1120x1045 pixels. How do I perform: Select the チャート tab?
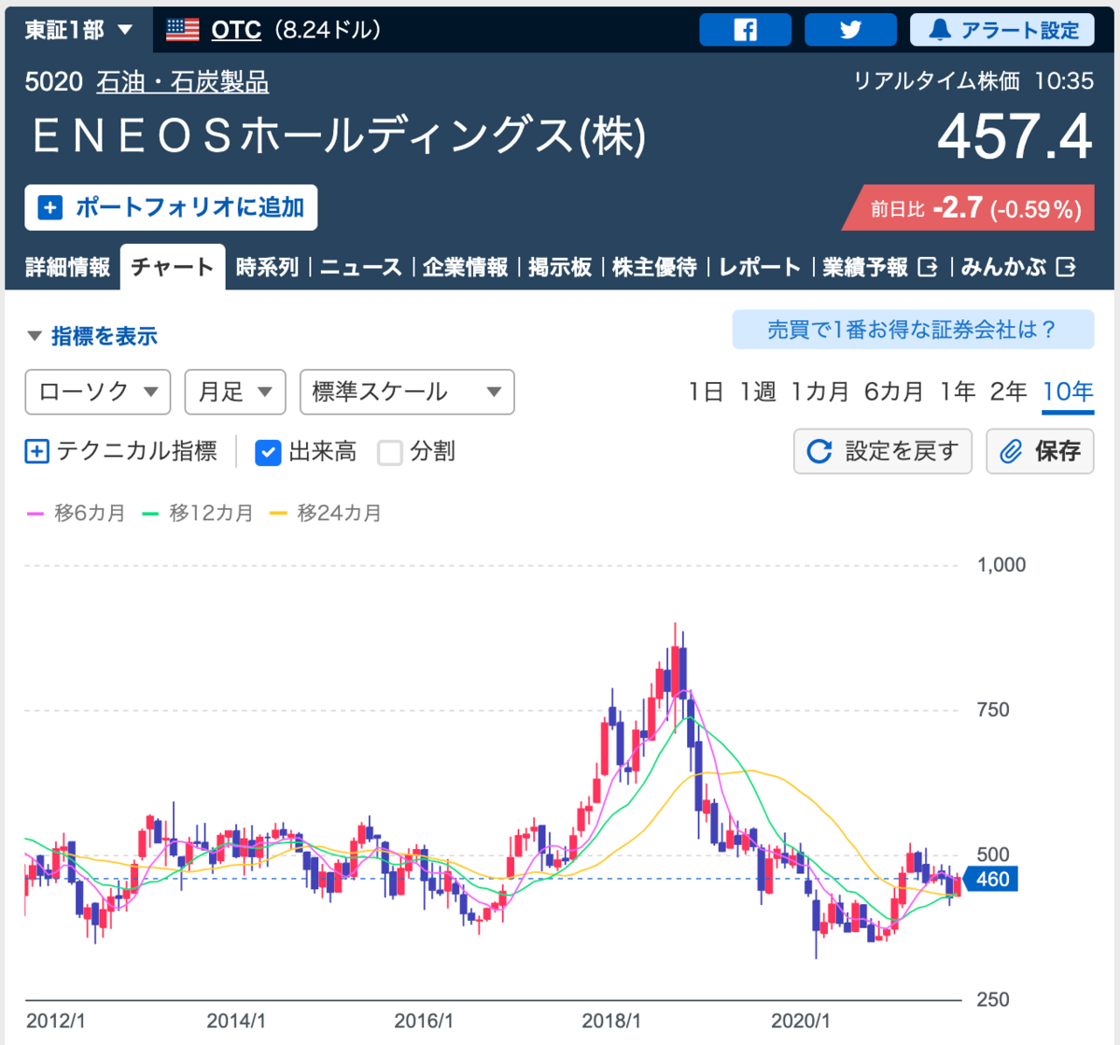pyautogui.click(x=173, y=267)
